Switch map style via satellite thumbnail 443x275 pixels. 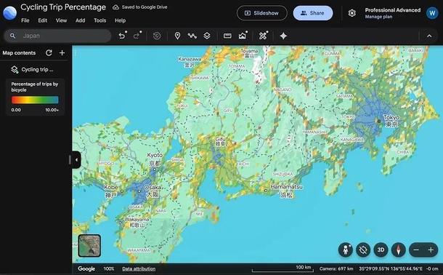coord(89,246)
